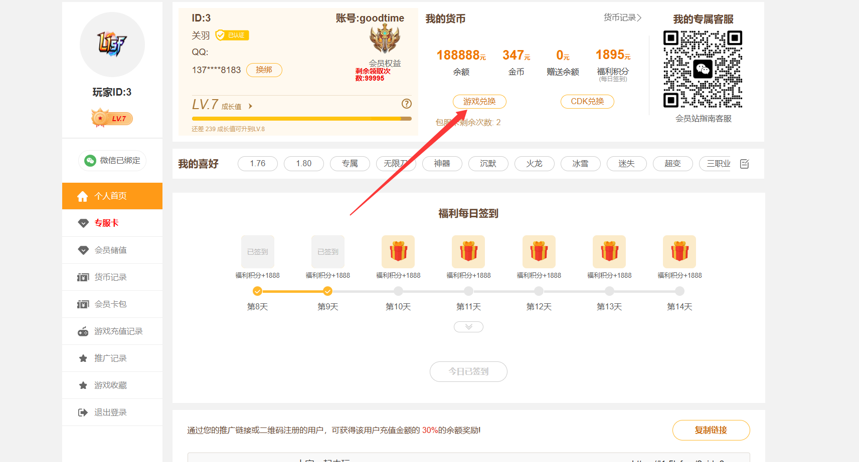Click the edit preferences pencil icon

click(x=745, y=164)
